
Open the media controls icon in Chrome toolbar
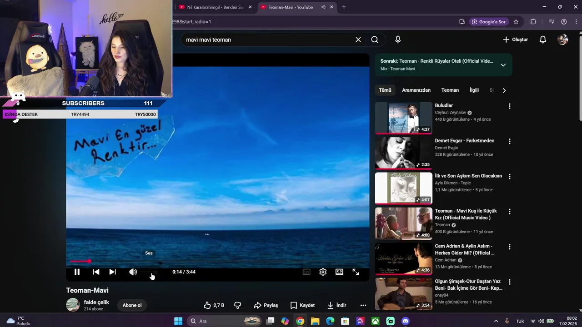click(552, 21)
